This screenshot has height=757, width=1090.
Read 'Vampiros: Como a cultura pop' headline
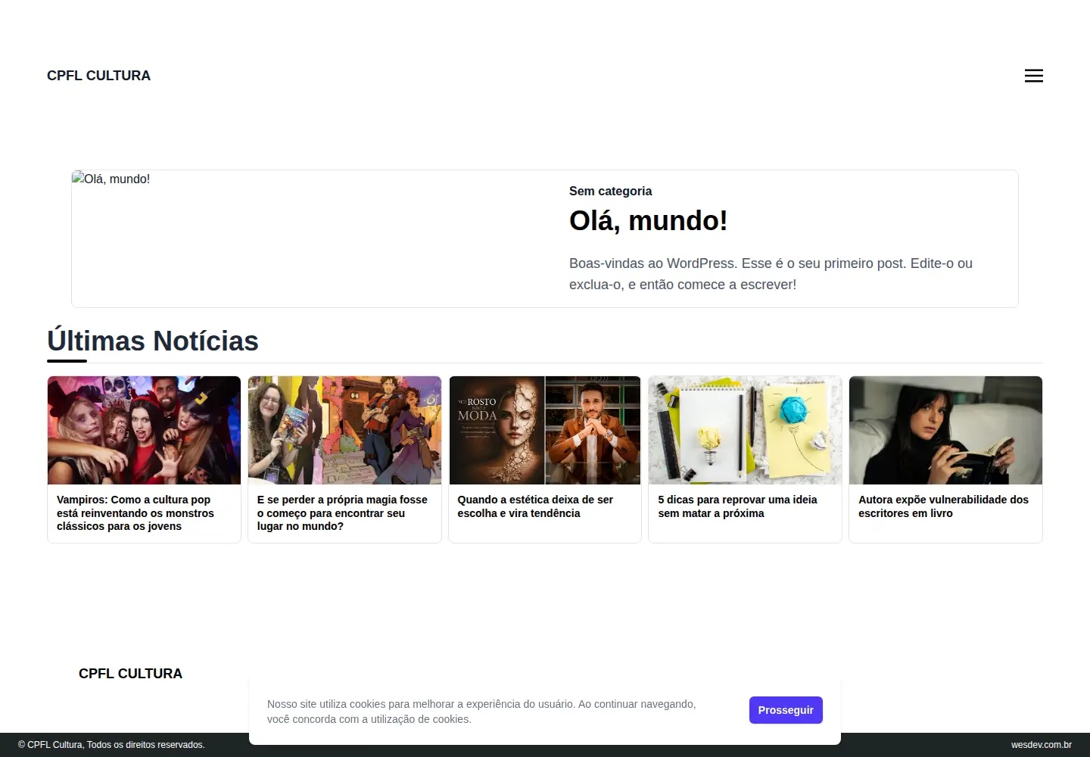135,513
